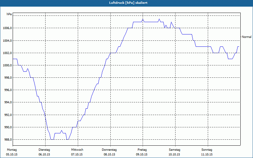
Task: Select the 1000,0 axis value
Action: (x=7, y=65)
